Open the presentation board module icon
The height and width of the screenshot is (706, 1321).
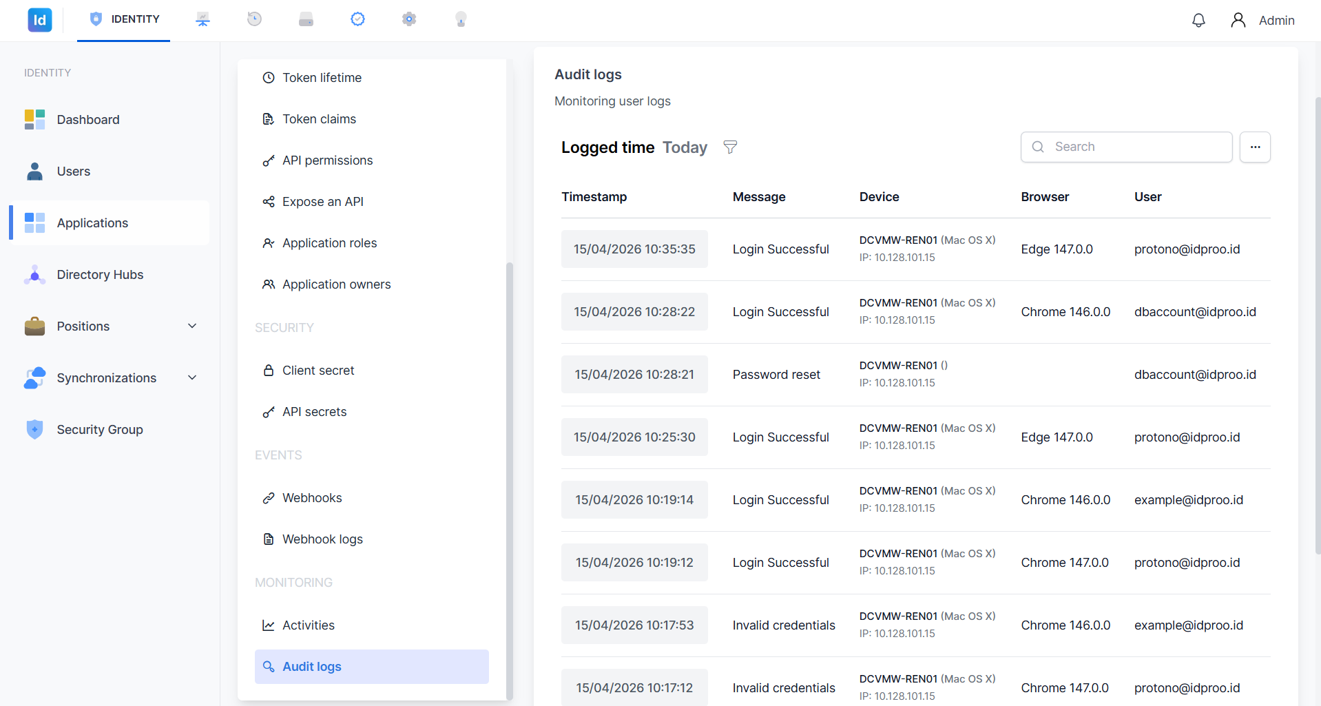(202, 19)
